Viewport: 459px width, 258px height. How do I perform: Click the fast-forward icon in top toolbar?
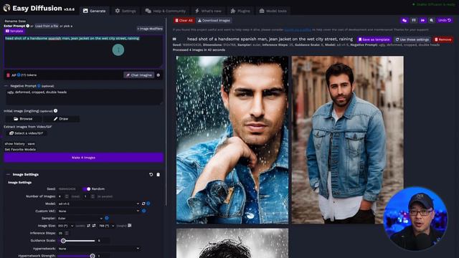[422, 20]
